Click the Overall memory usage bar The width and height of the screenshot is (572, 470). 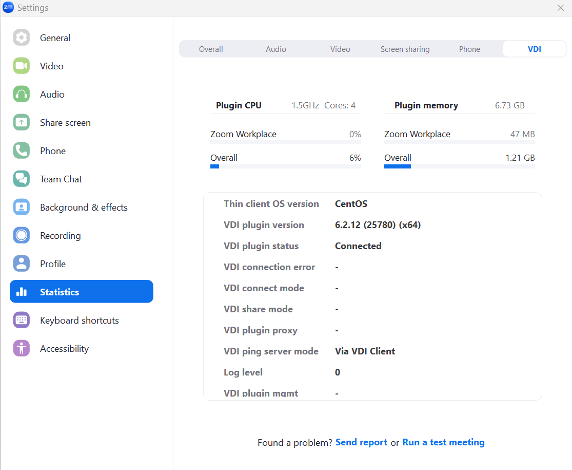(459, 166)
